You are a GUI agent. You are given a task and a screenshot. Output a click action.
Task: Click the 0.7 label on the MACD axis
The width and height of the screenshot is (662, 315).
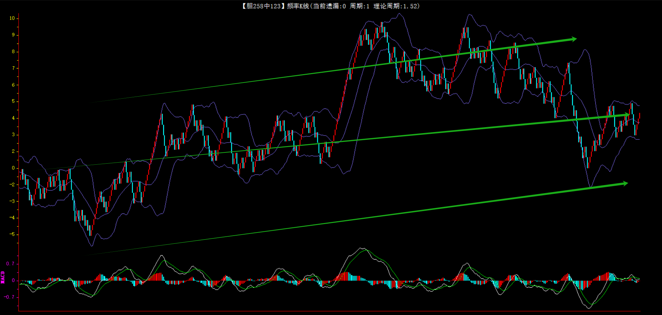(10, 264)
